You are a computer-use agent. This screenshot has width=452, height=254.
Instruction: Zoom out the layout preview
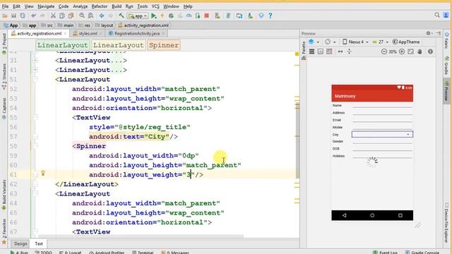tap(384, 52)
